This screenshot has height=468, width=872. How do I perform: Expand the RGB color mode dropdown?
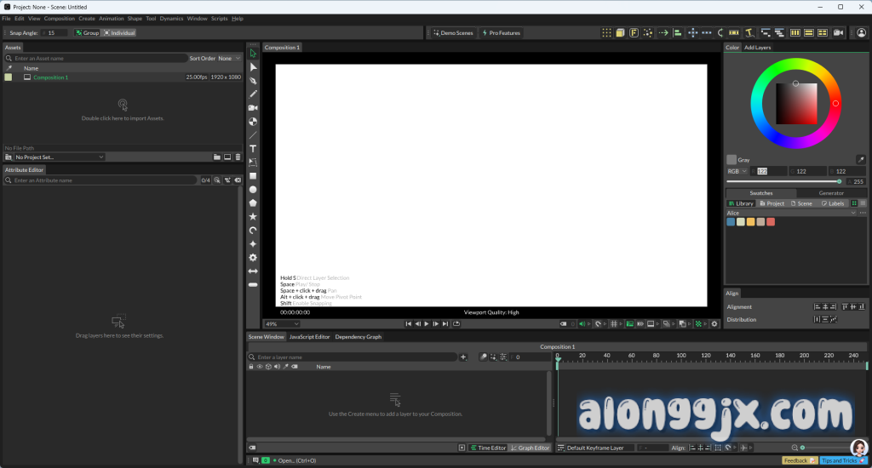736,171
